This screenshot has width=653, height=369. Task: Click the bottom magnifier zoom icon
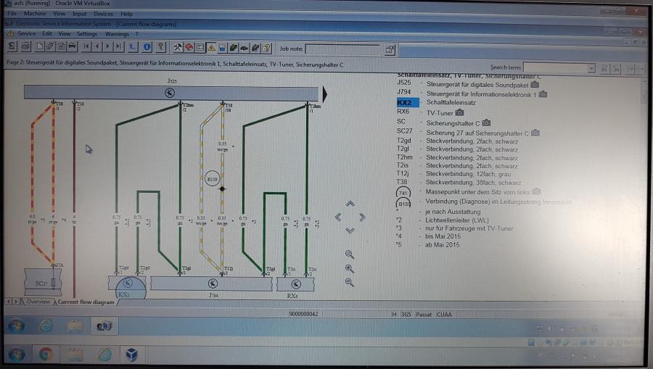(x=350, y=282)
